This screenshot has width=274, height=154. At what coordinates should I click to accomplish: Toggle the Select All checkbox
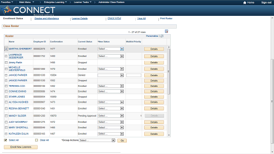tap(6, 140)
